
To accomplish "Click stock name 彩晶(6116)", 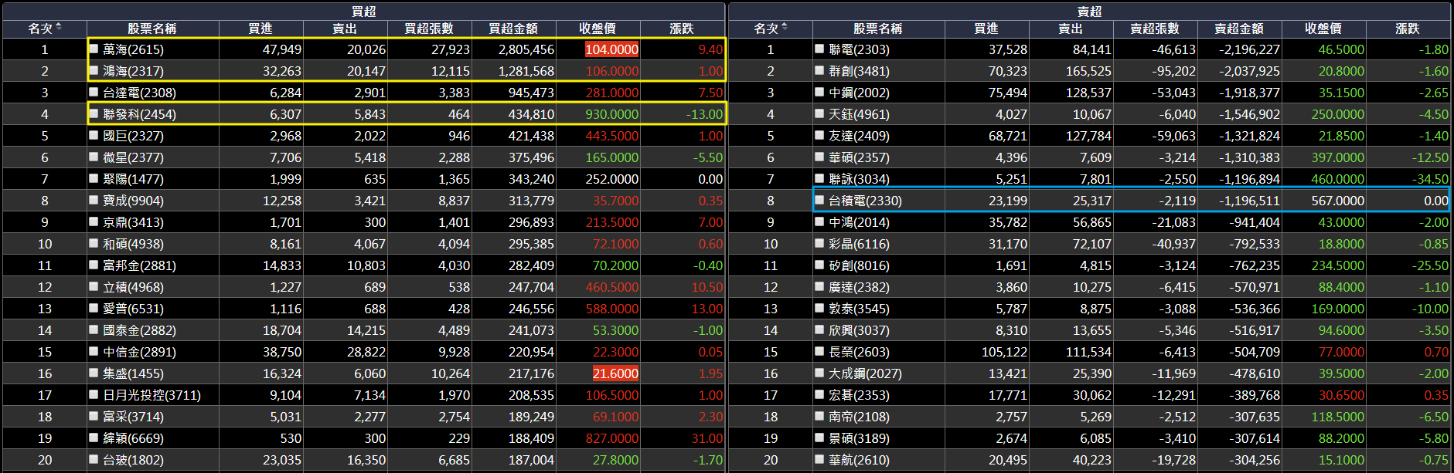I will click(x=859, y=244).
